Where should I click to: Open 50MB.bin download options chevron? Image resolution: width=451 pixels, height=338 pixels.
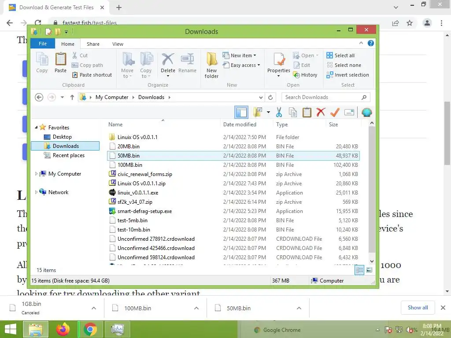[299, 308]
